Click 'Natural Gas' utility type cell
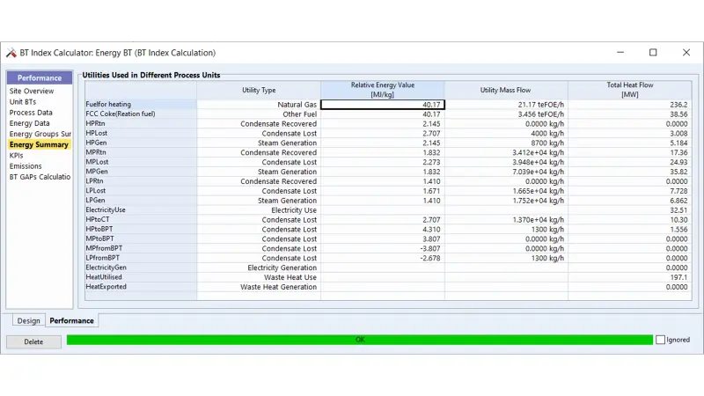The height and width of the screenshot is (396, 704). tap(259, 105)
